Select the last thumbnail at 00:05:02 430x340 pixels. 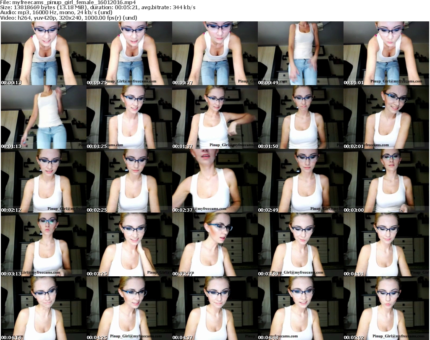386,308
